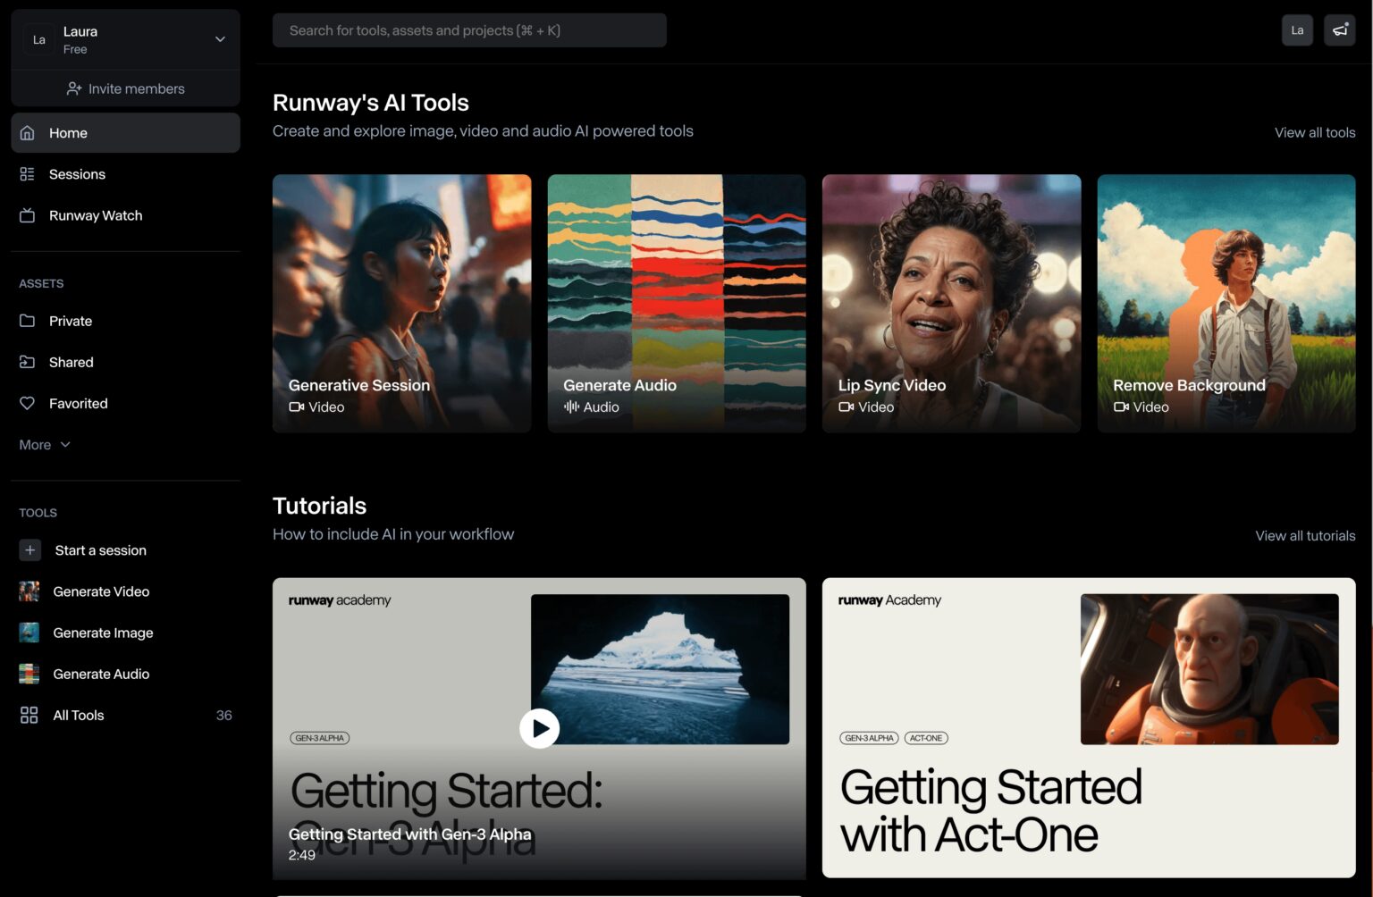Click the Shared folder icon

point(28,362)
